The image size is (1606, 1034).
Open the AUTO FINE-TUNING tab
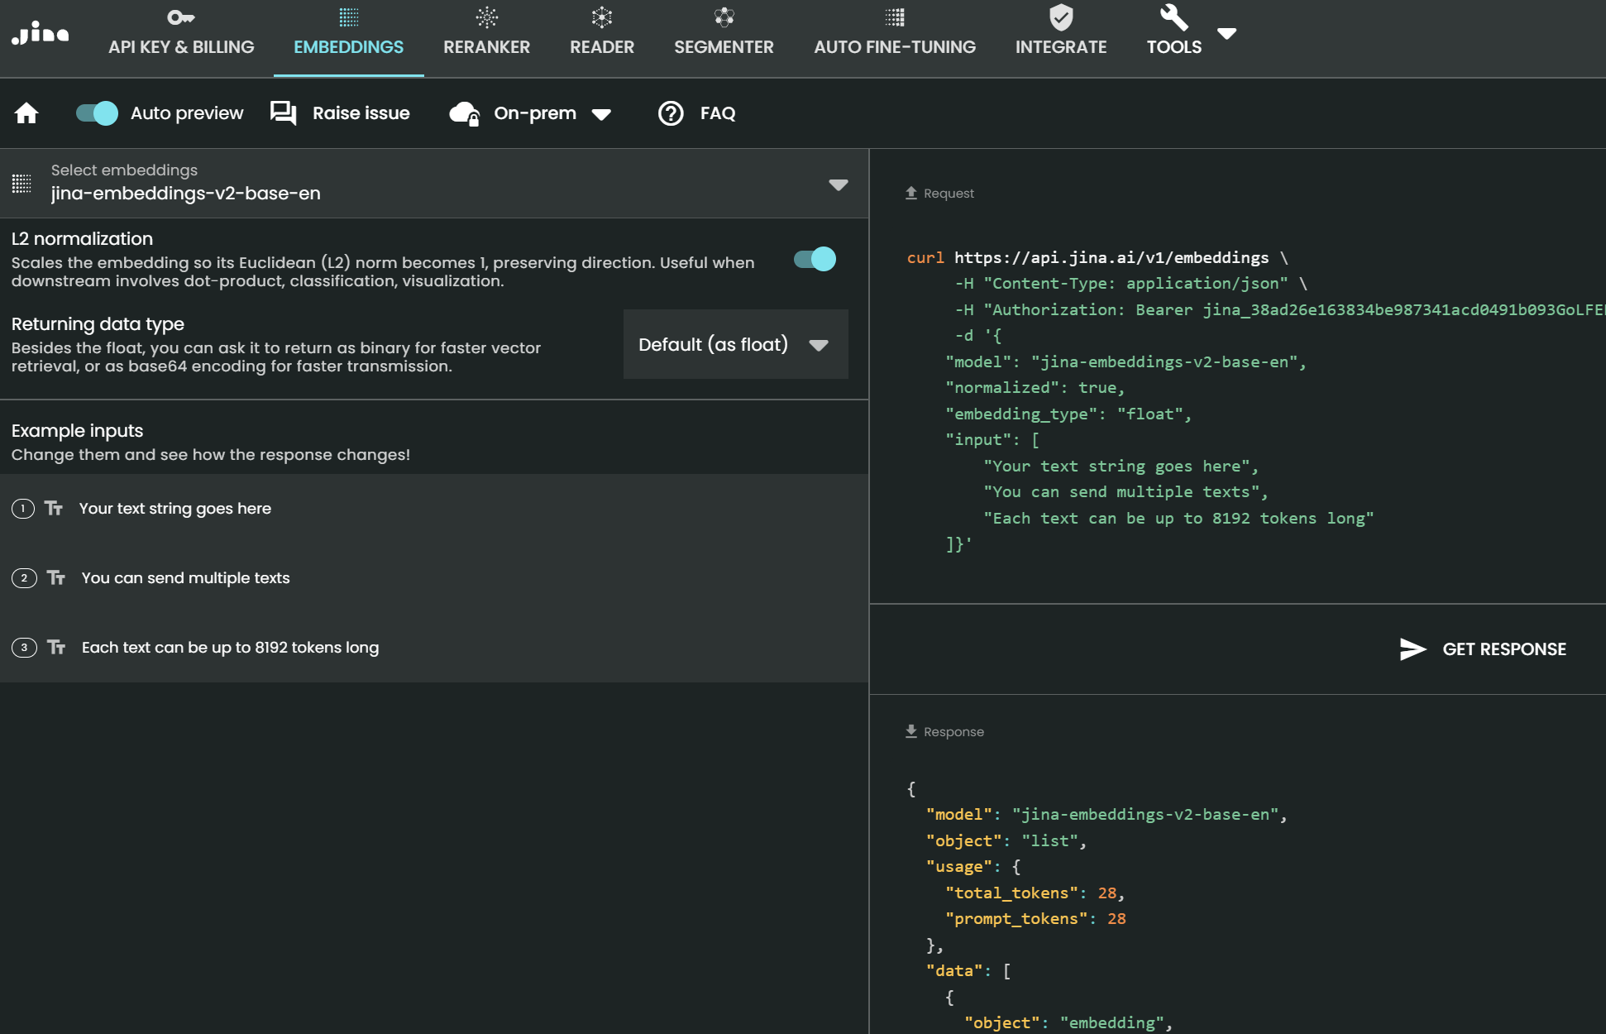tap(895, 38)
